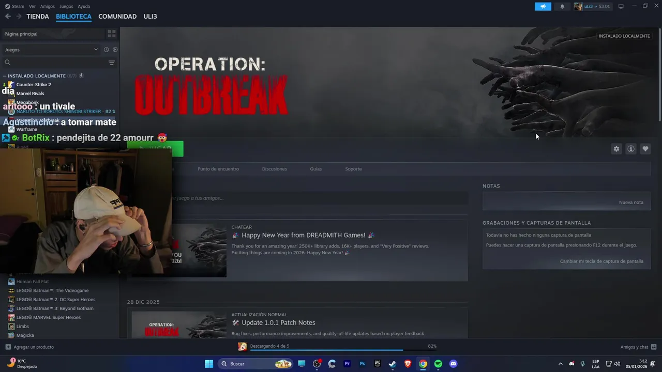Open the megaphone announcements button
662x372 pixels.
coord(543,6)
